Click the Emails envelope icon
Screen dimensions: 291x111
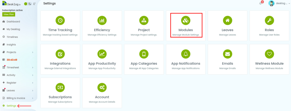[x=228, y=54]
